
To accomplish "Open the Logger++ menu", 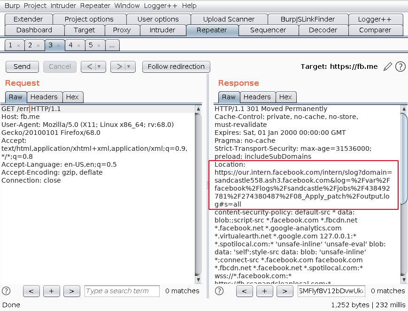I will pos(161,6).
